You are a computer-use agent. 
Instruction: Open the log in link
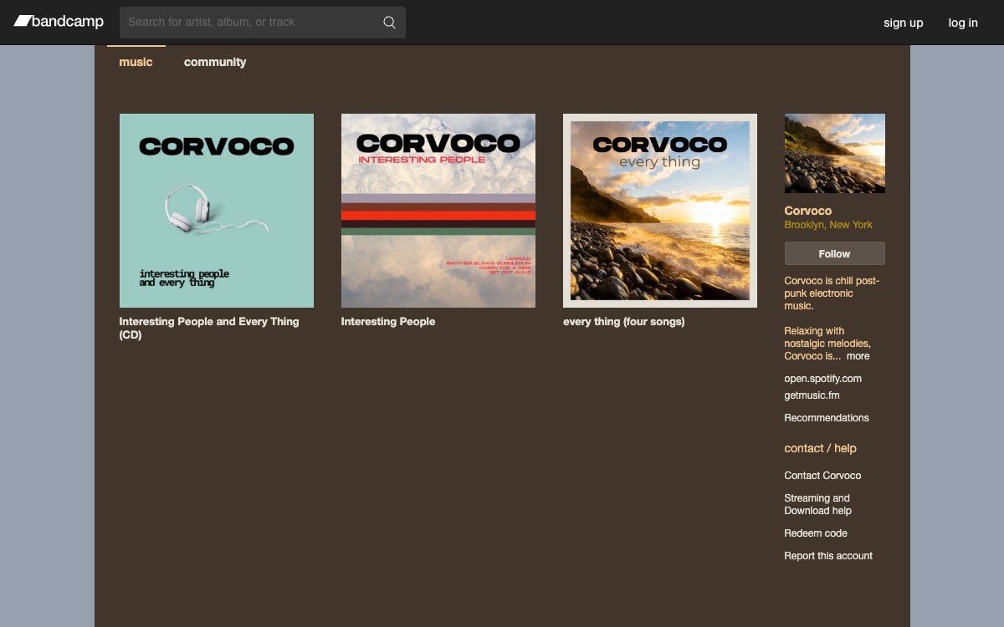pyautogui.click(x=963, y=23)
